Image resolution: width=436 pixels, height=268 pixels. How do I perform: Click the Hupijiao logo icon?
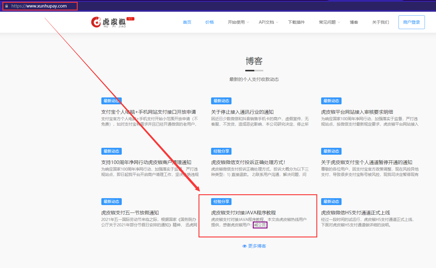(x=96, y=22)
